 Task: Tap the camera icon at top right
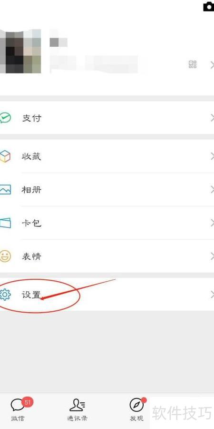(x=209, y=6)
